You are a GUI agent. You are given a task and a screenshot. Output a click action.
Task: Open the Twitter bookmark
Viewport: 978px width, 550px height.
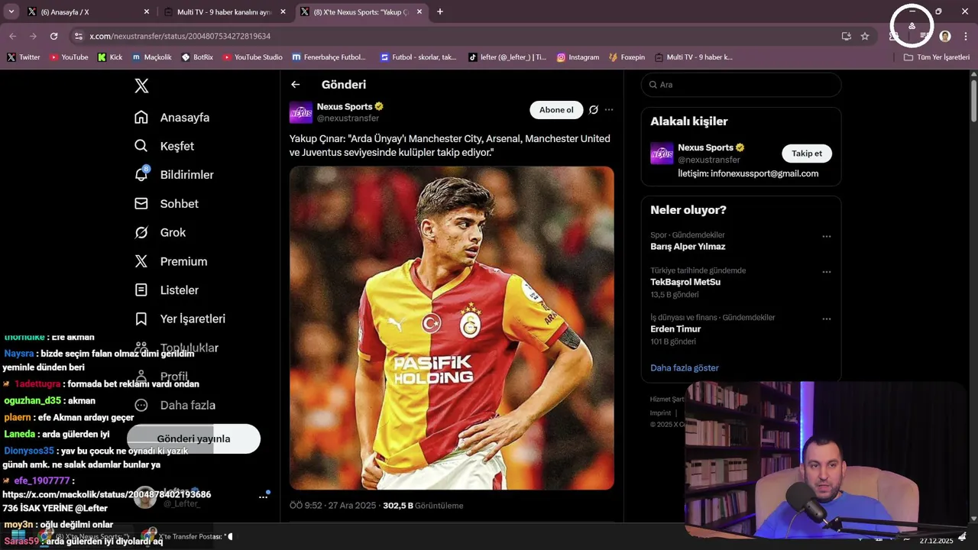point(24,57)
